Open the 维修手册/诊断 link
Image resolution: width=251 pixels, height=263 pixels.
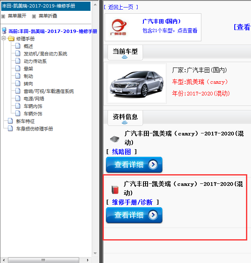(132, 202)
